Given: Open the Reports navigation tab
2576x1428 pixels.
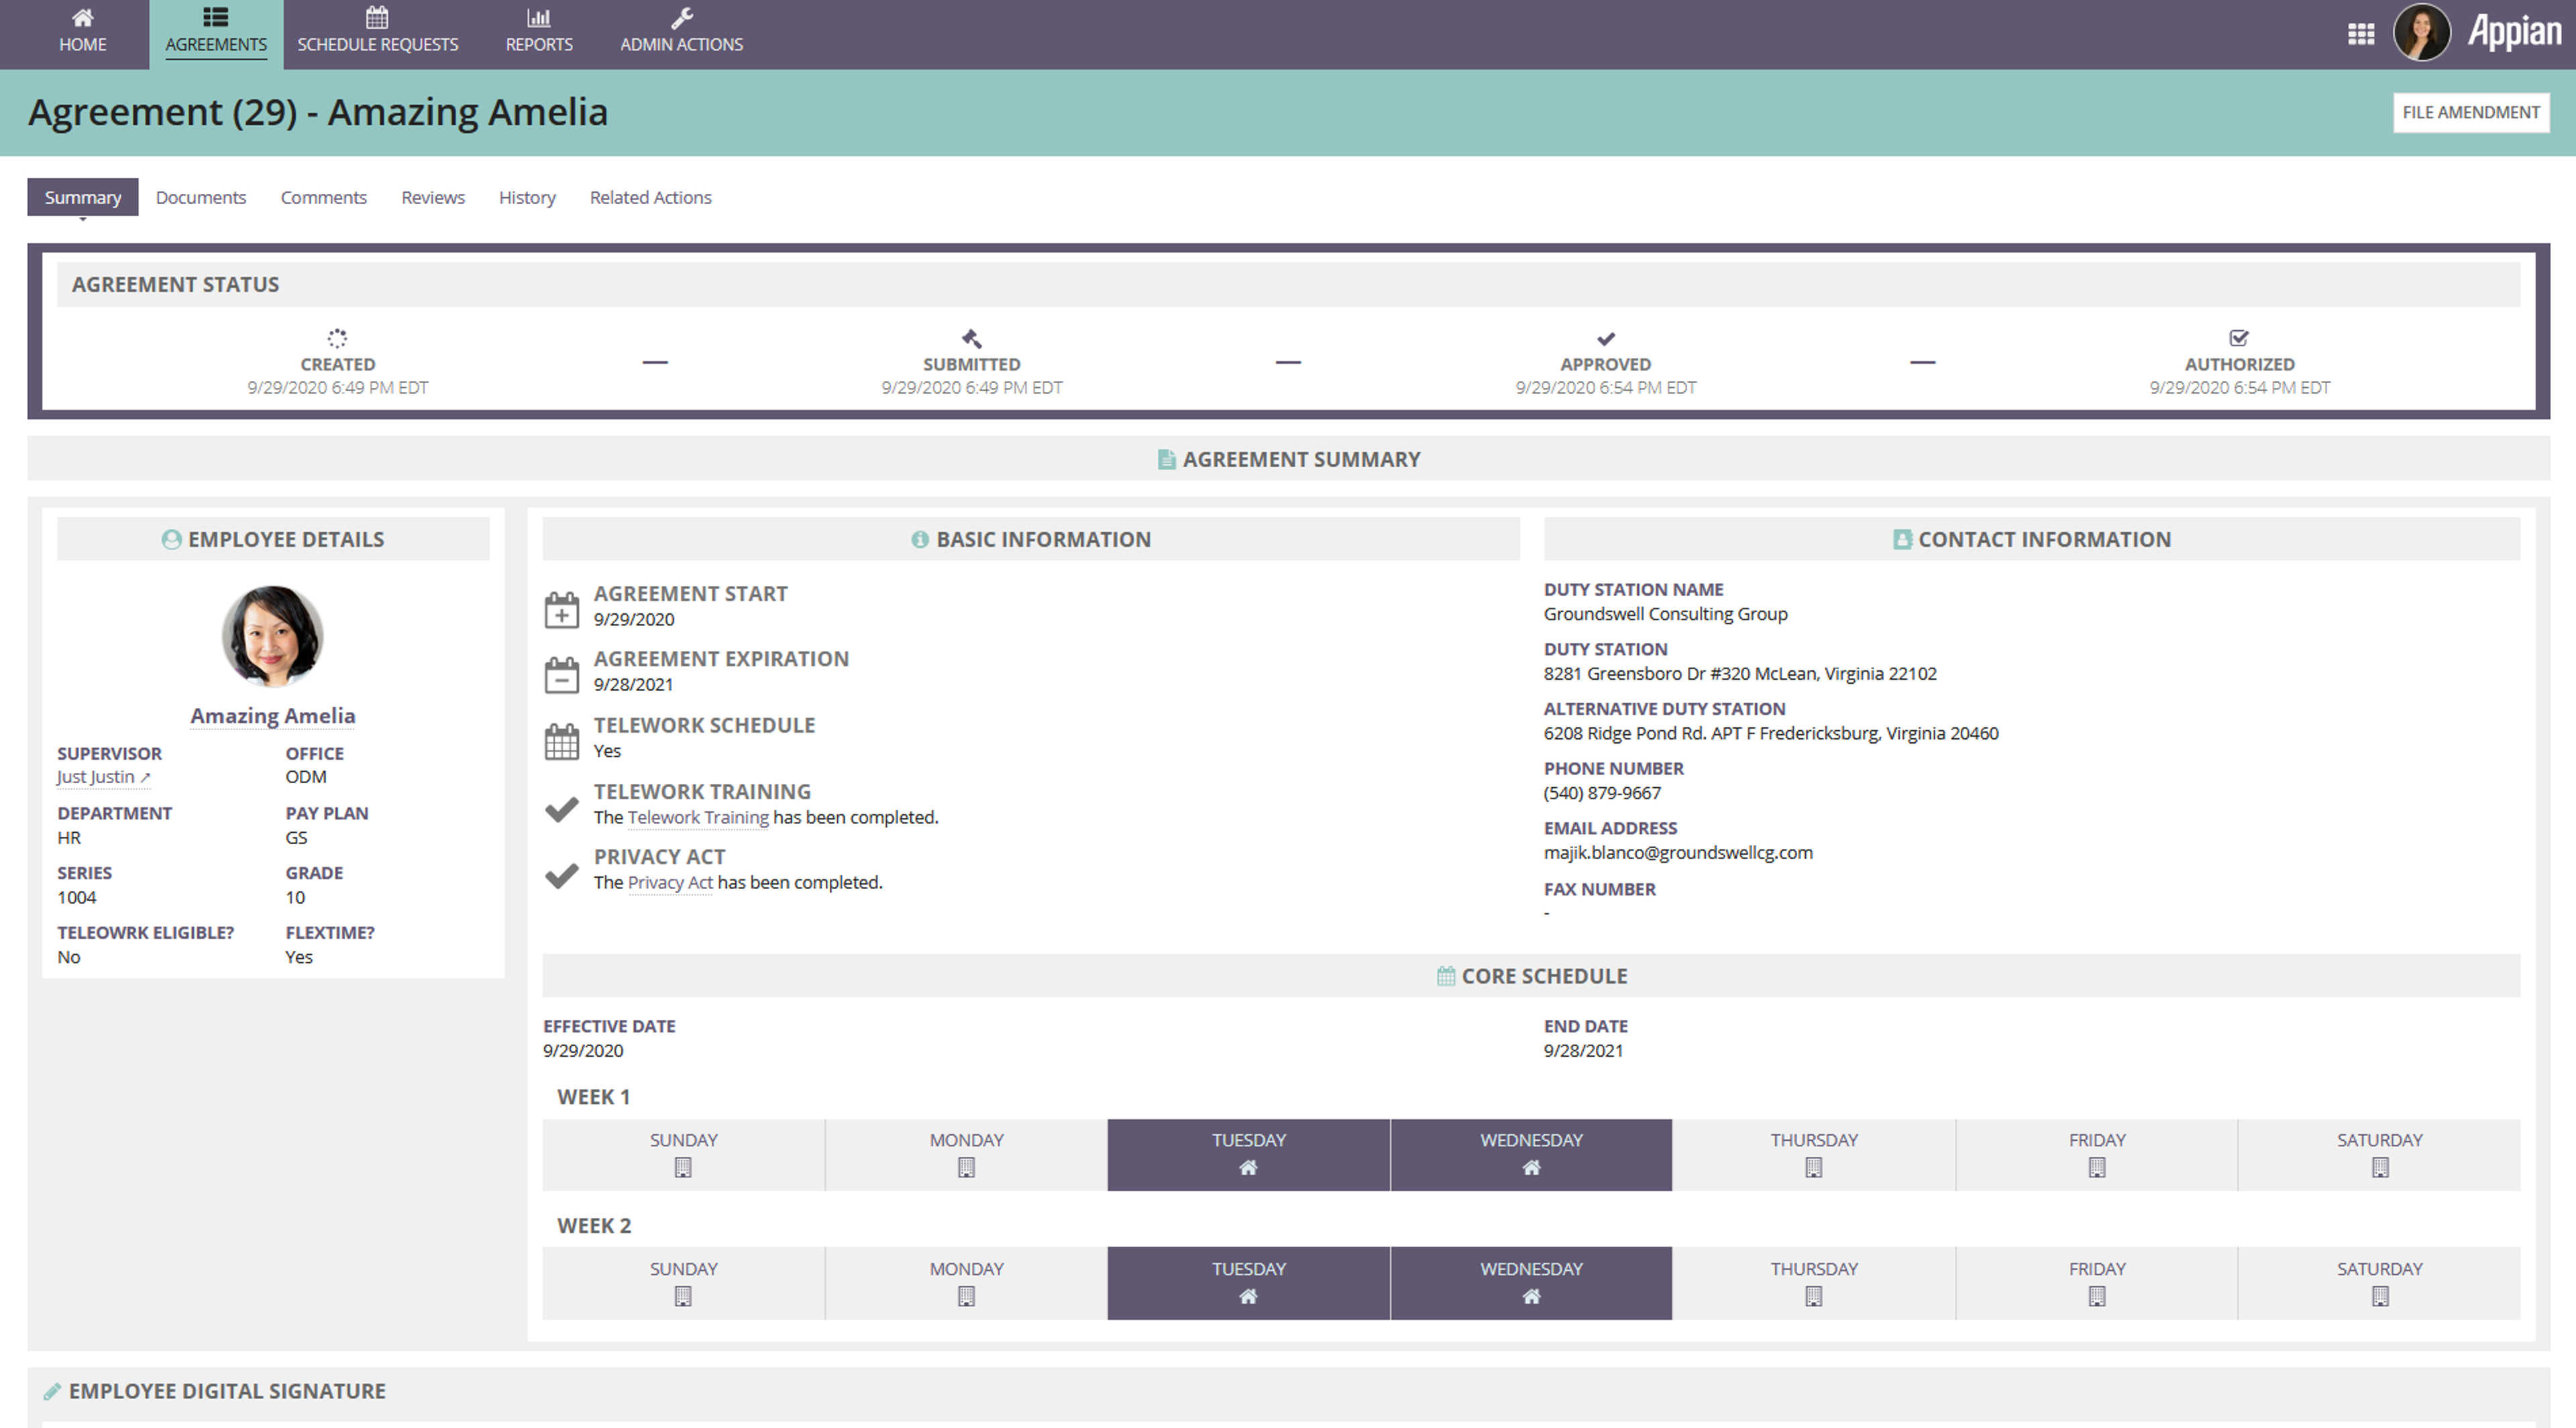Looking at the screenshot, I should point(539,34).
